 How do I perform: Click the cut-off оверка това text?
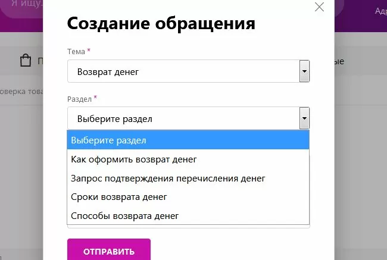click(21, 92)
